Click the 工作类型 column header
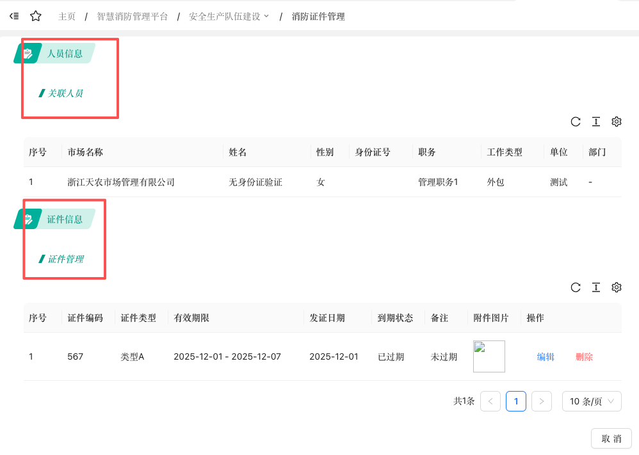Image resolution: width=639 pixels, height=455 pixels. point(505,152)
